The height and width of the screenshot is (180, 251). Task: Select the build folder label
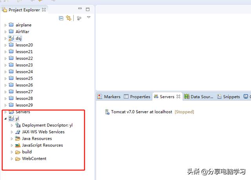[27, 152]
